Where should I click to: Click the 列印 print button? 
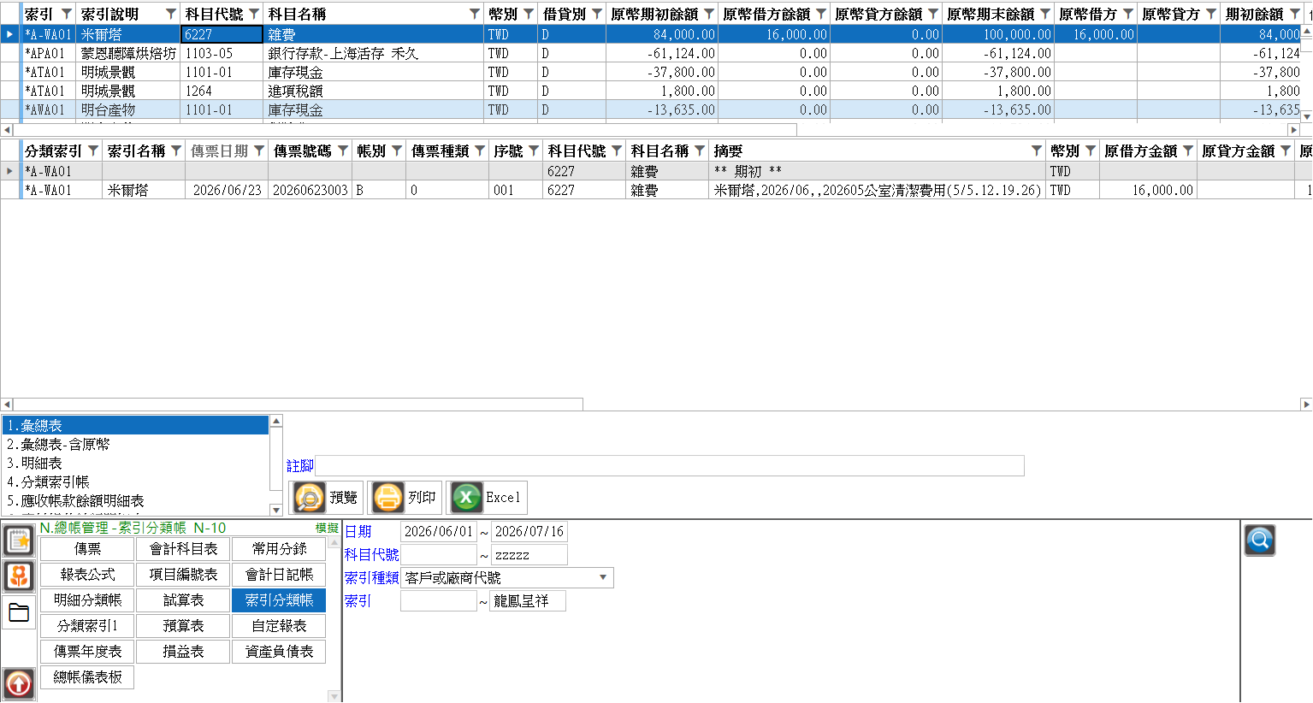tap(405, 498)
